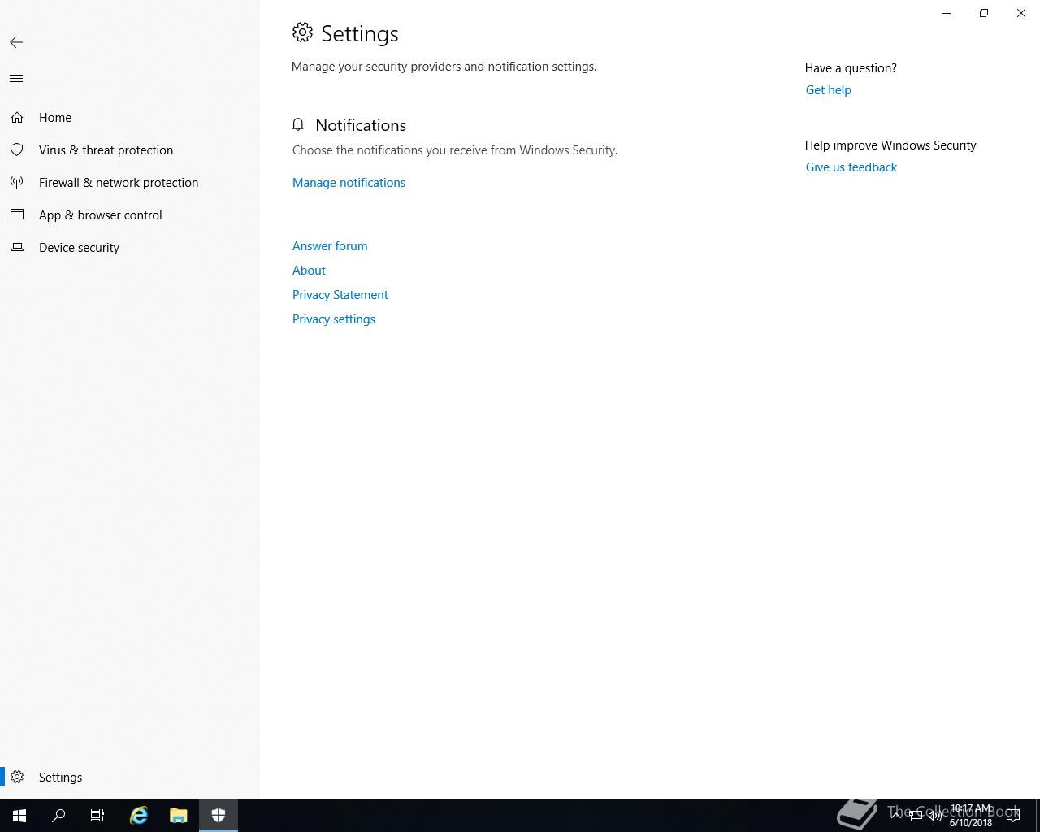Click the Notifications section heading

pyautogui.click(x=361, y=125)
